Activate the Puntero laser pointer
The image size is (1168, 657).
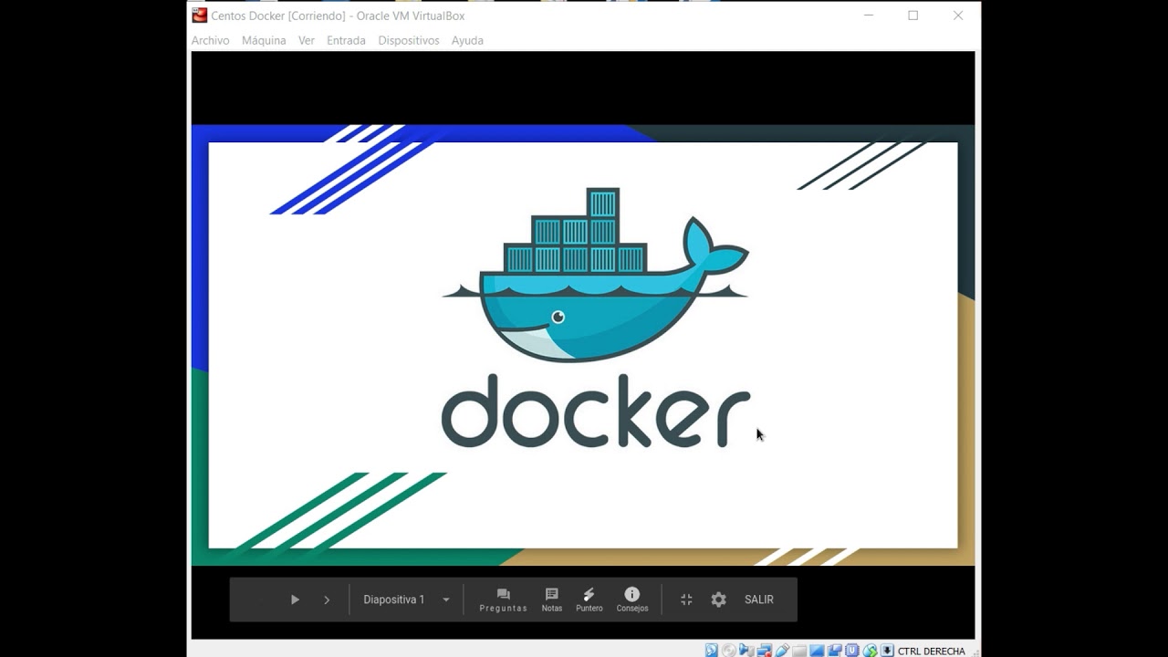[589, 600]
